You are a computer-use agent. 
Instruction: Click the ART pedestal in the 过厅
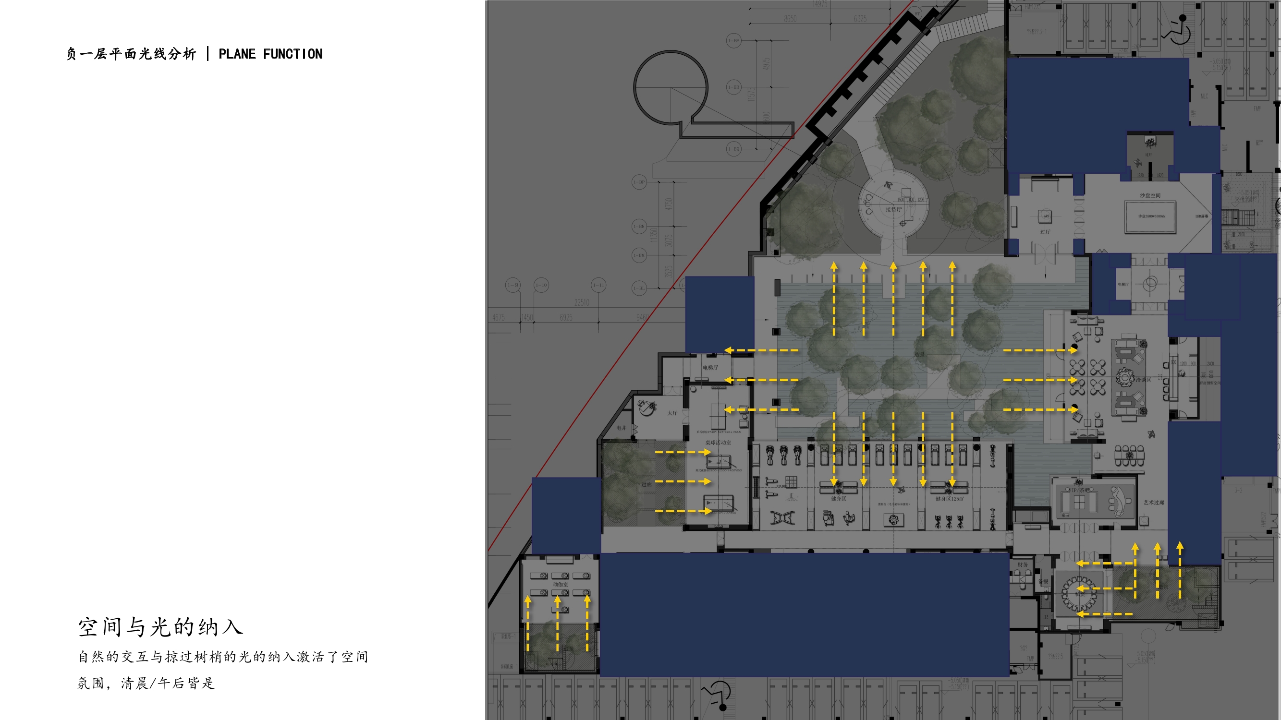1046,216
